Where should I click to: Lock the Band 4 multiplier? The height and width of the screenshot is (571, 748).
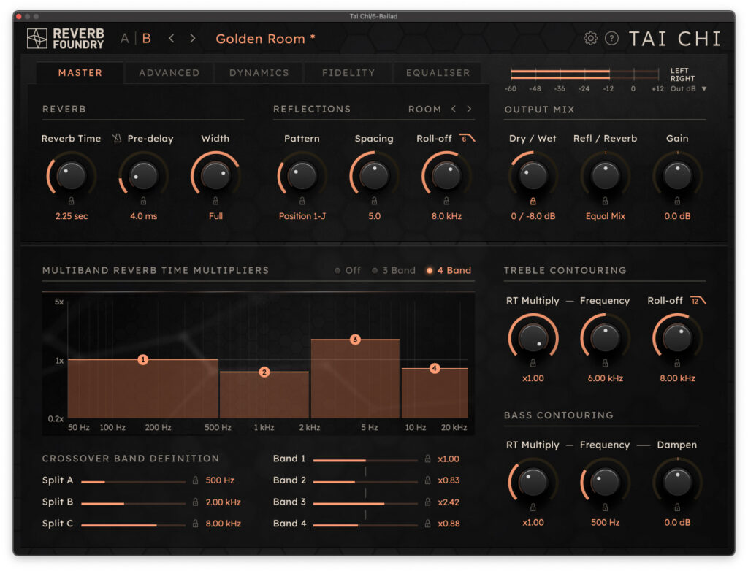point(427,524)
